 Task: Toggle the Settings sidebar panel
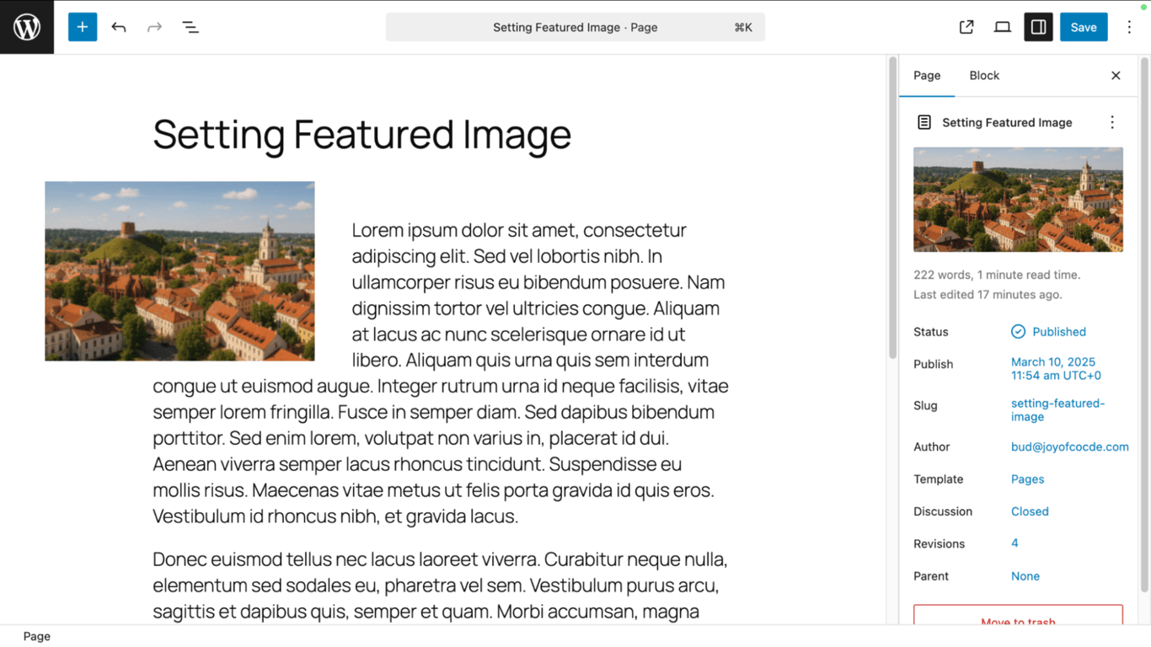(1038, 26)
